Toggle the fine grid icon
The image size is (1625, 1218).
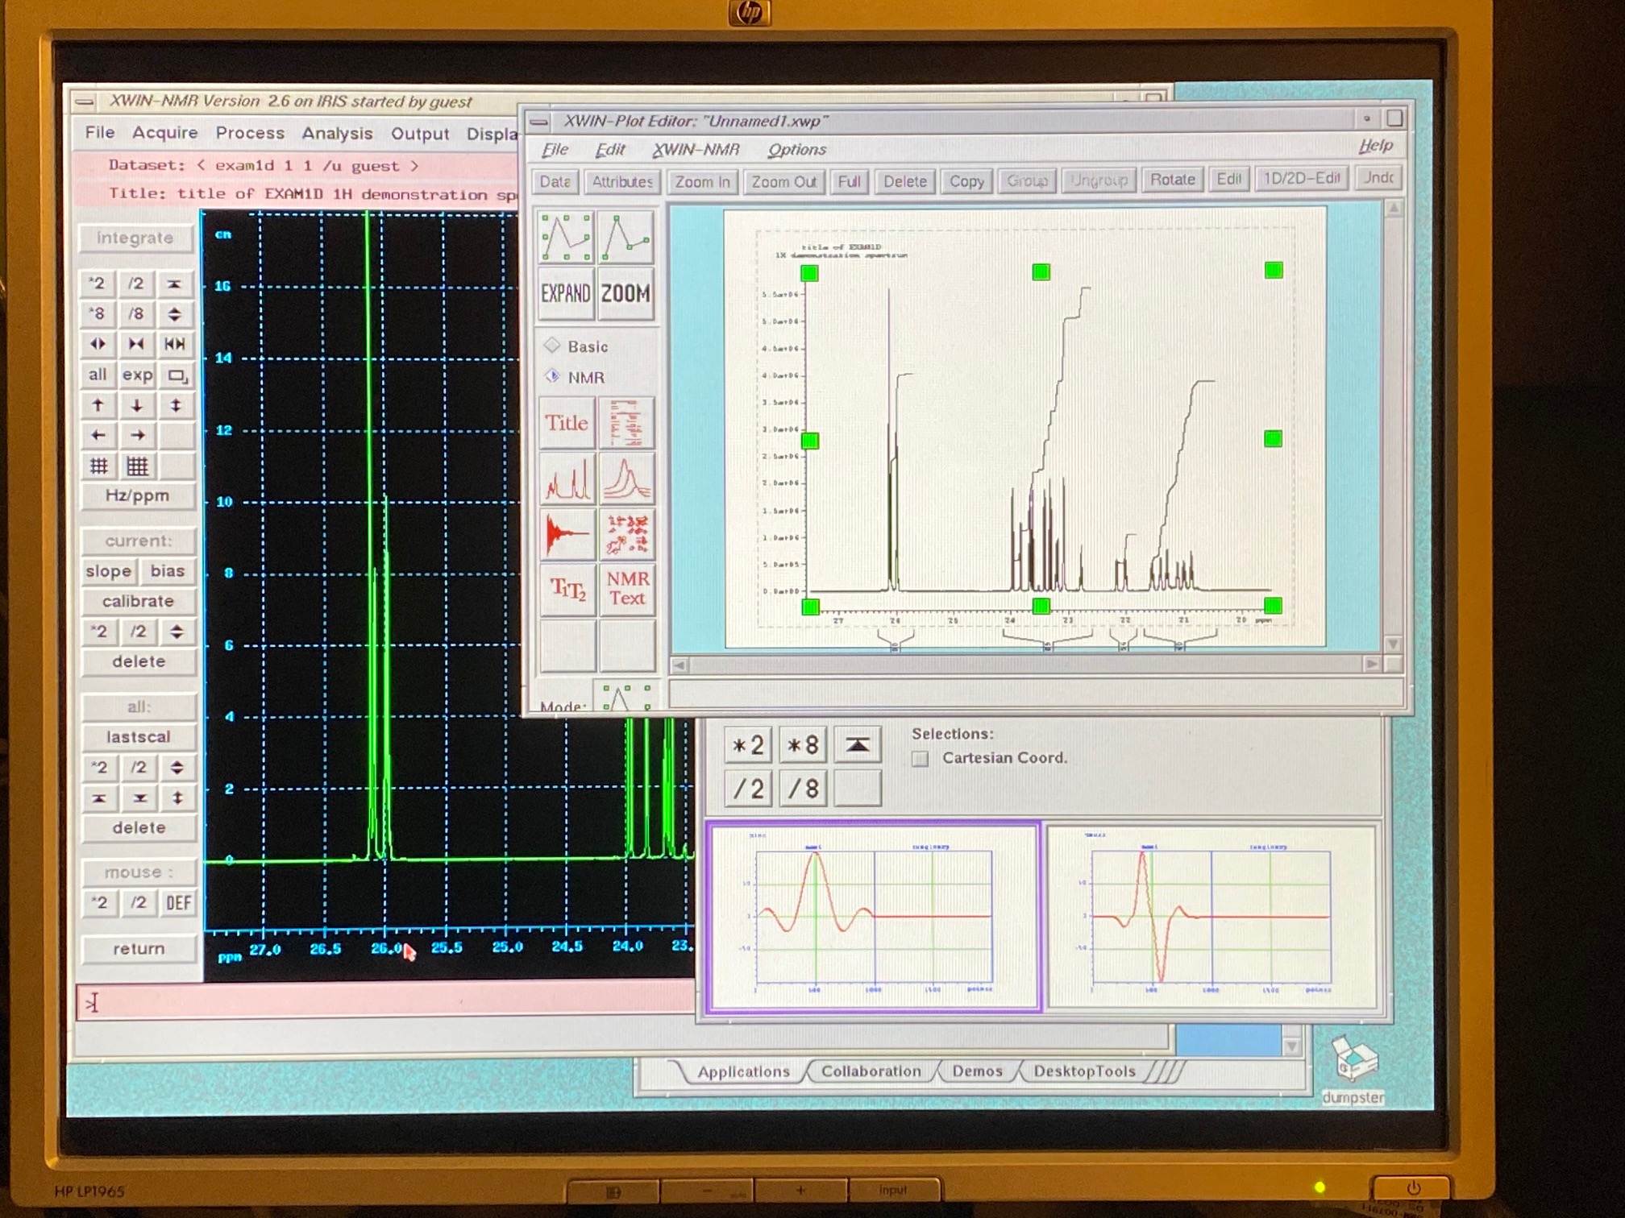138,466
